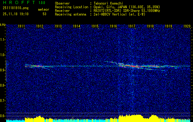Click the kHz axis unit label
Viewport: 193px width, 122px height.
pyautogui.click(x=3, y=25)
